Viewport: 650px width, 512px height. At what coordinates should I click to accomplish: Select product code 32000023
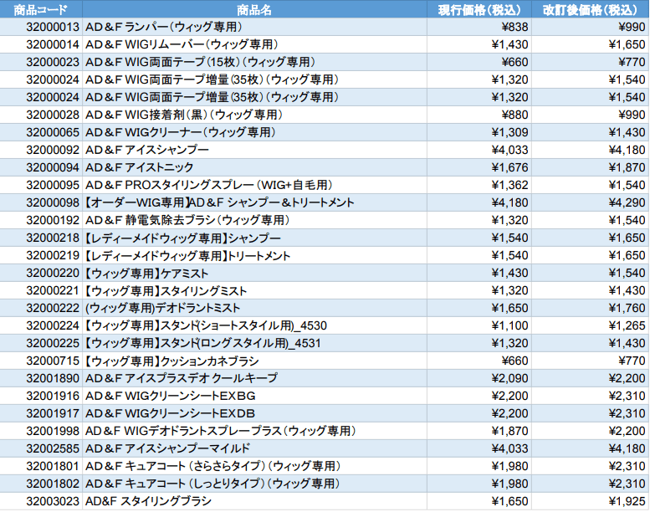[41, 62]
